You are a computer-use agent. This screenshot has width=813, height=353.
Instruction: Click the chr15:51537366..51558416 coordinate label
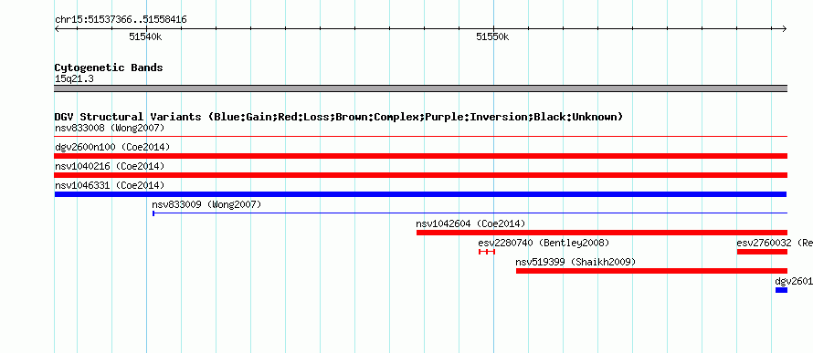[121, 20]
